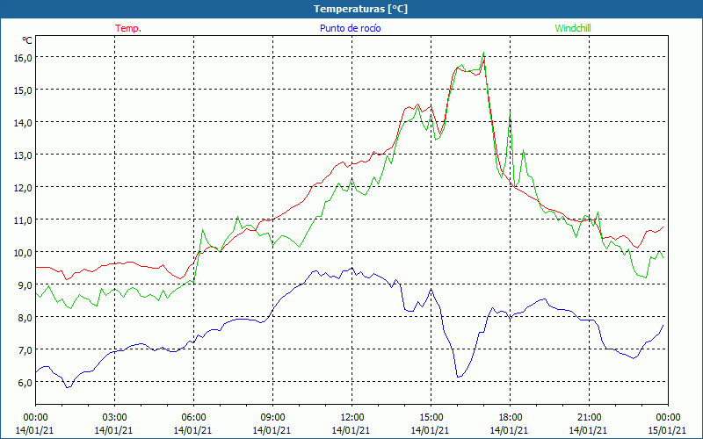The image size is (703, 439).
Task: Click the 10,0 value on the y-axis
Action: coord(23,252)
